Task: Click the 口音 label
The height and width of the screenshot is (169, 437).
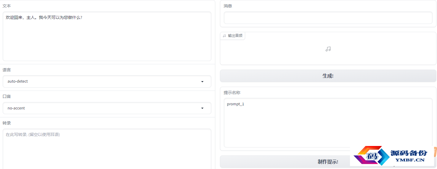Action: click(x=7, y=96)
